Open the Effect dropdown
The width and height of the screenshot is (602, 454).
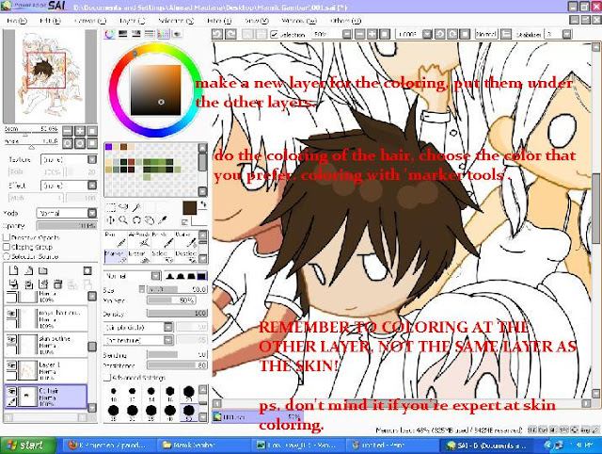tap(92, 186)
